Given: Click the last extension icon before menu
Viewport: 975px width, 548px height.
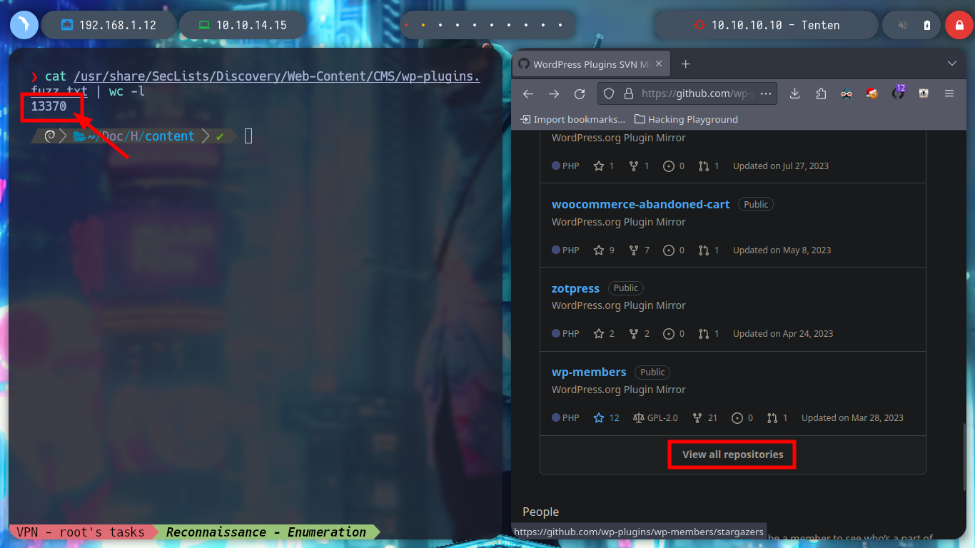Looking at the screenshot, I should [x=924, y=93].
